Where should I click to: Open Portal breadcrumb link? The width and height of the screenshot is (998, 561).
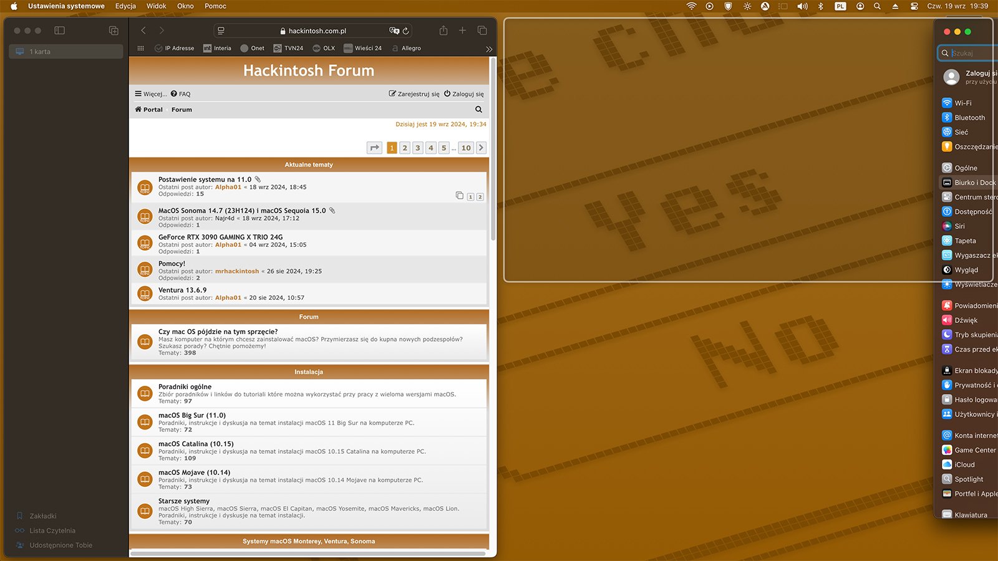(x=148, y=110)
